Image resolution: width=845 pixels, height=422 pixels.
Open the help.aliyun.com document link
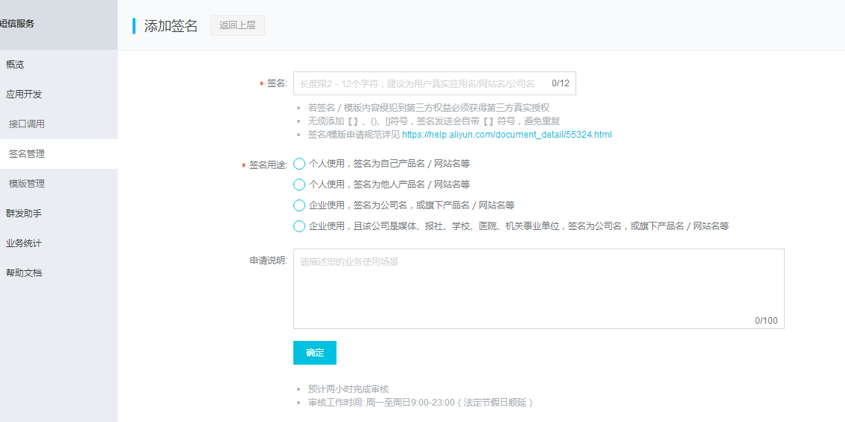pyautogui.click(x=506, y=135)
